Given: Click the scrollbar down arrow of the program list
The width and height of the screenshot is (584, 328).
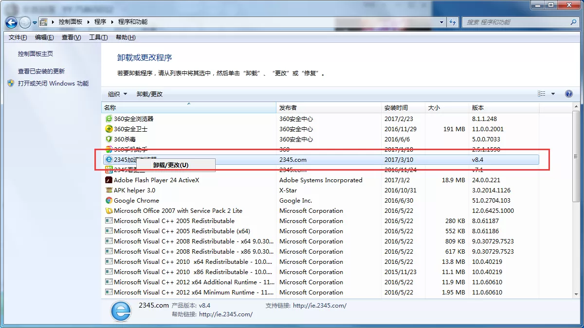Looking at the screenshot, I should (576, 294).
